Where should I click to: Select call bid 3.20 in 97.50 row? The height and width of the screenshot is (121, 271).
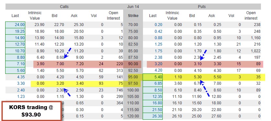[x=60, y=83]
